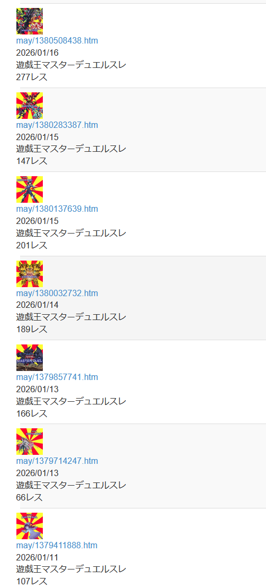The width and height of the screenshot is (266, 587).
Task: Select the 147レス reply count text
Action: click(32, 161)
